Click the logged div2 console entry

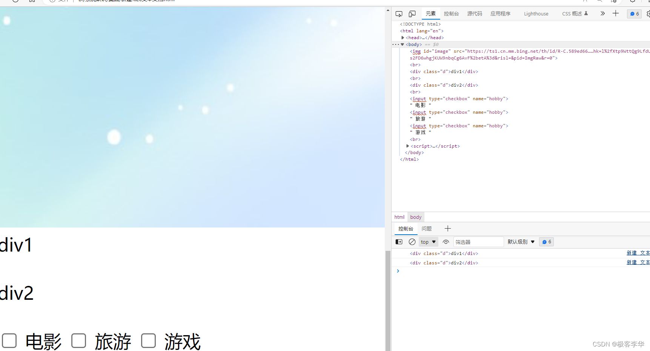coord(444,263)
